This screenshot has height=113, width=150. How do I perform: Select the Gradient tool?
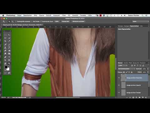click(x=9, y=51)
